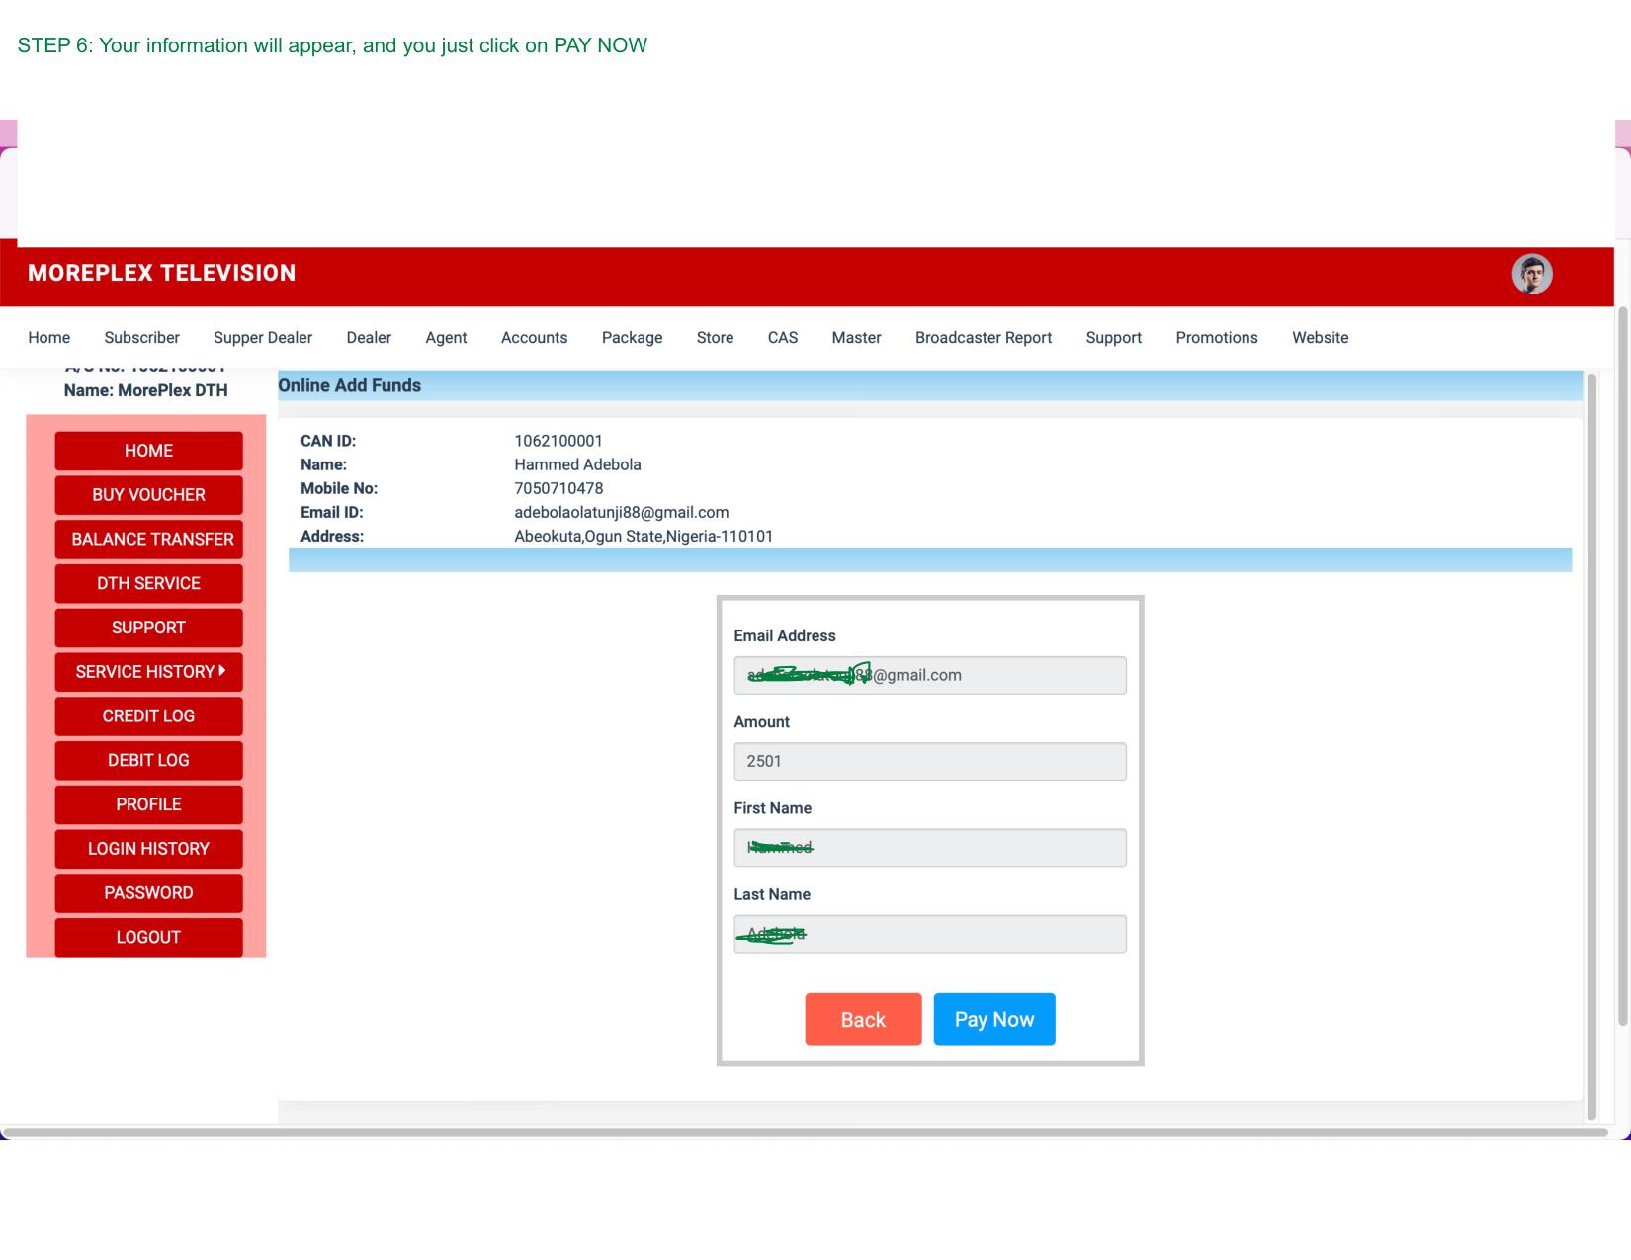Open the Store menu

click(x=715, y=338)
